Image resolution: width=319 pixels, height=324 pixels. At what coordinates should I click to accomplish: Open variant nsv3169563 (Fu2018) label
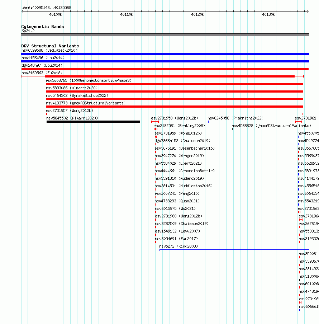click(42, 73)
